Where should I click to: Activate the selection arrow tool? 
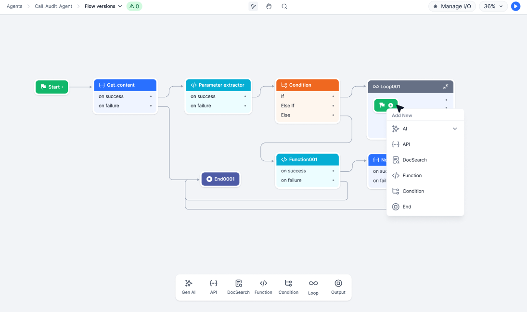coord(253,6)
